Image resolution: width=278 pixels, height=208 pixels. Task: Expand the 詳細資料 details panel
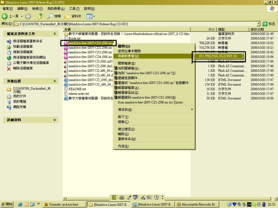(55, 120)
